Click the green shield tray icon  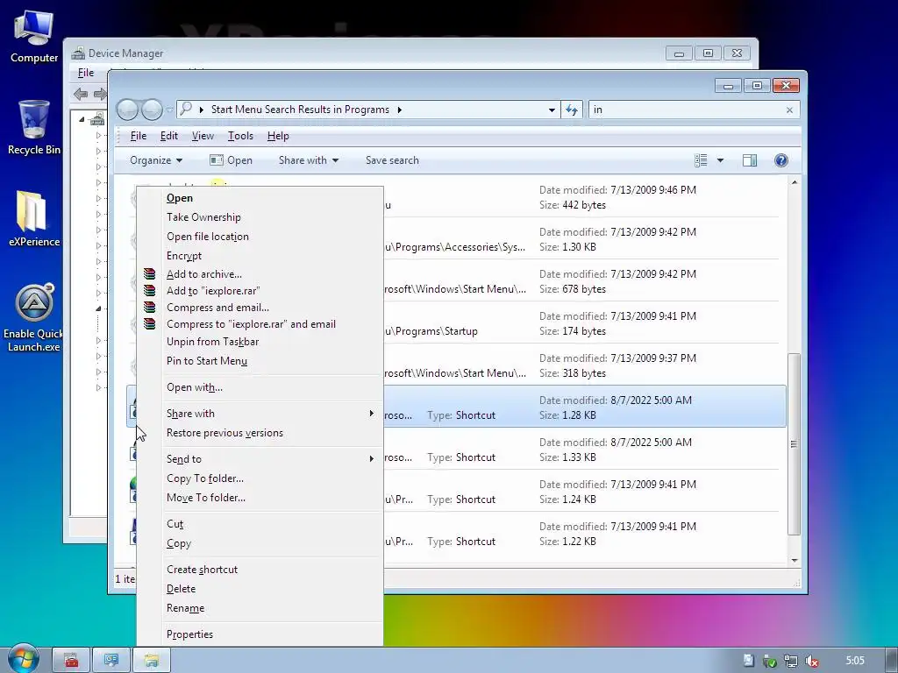tap(770, 661)
